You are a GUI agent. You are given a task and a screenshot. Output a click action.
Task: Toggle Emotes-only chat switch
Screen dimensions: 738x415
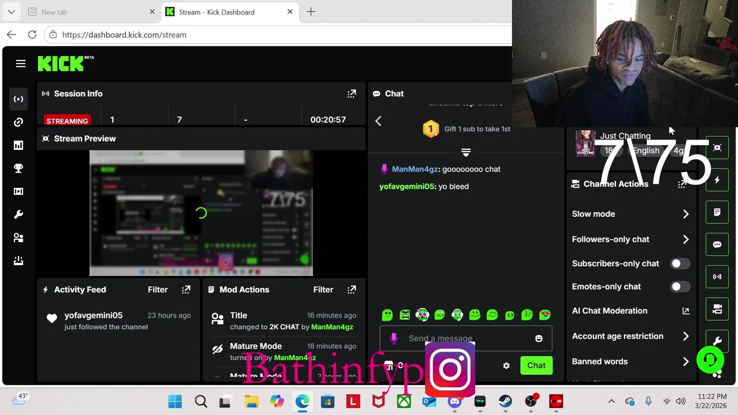(x=680, y=286)
